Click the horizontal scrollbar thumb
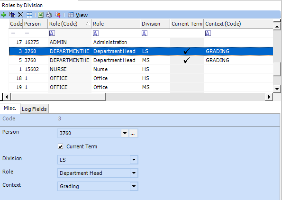Viewport: 282px width, 200px height. coord(58,97)
